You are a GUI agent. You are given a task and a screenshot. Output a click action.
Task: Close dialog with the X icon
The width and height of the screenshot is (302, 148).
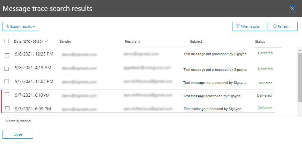(x=292, y=9)
